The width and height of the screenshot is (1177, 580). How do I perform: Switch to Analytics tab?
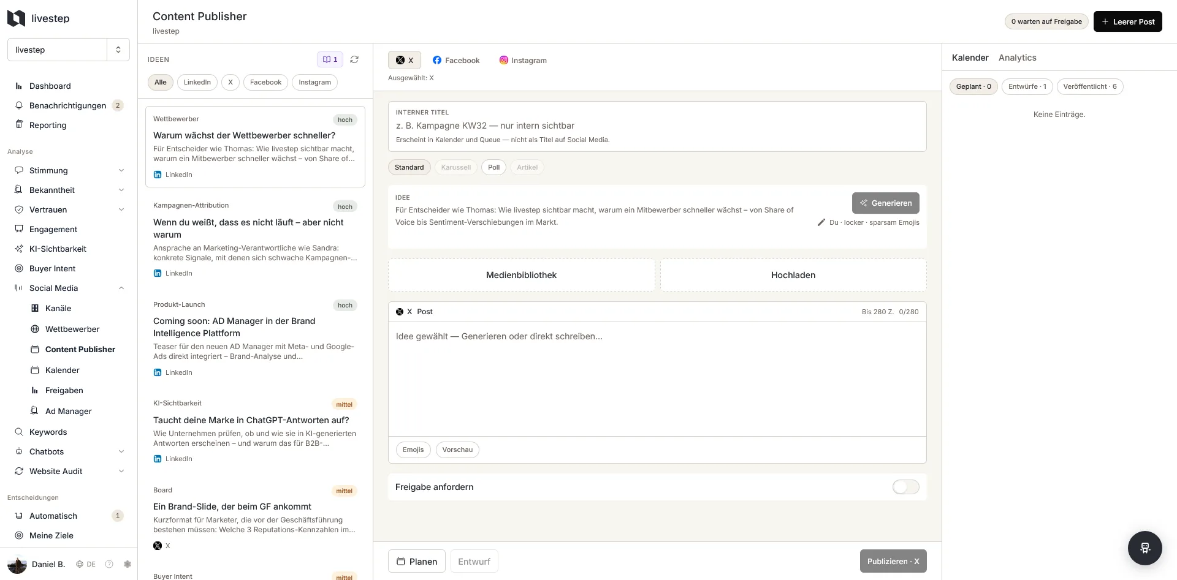(1017, 58)
